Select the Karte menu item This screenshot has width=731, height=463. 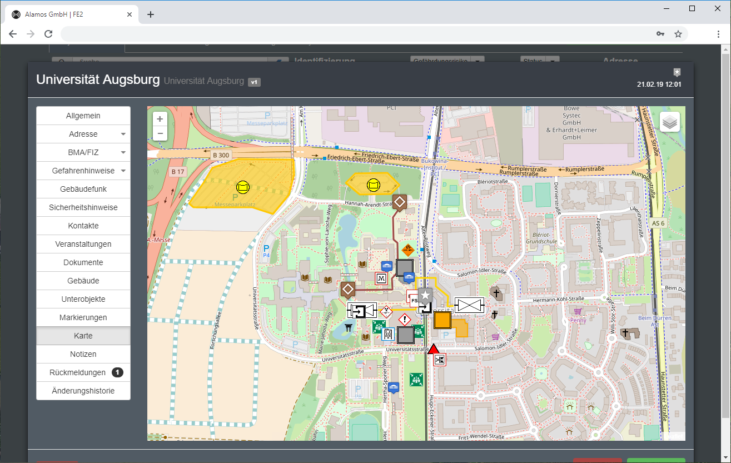coord(83,336)
